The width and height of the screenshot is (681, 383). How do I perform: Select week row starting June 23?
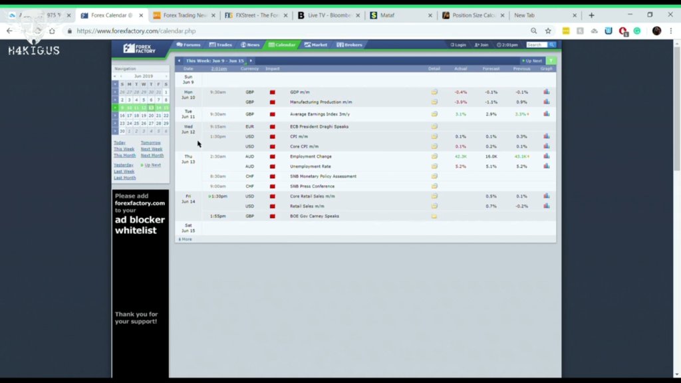point(115,123)
